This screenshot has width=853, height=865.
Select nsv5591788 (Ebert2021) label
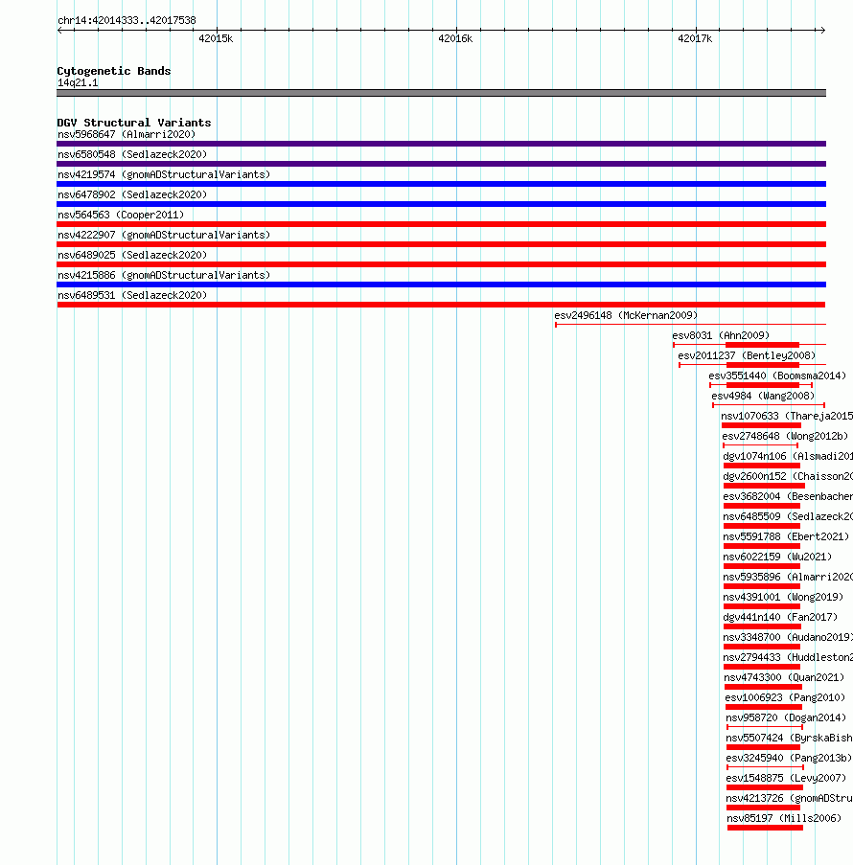click(x=786, y=536)
